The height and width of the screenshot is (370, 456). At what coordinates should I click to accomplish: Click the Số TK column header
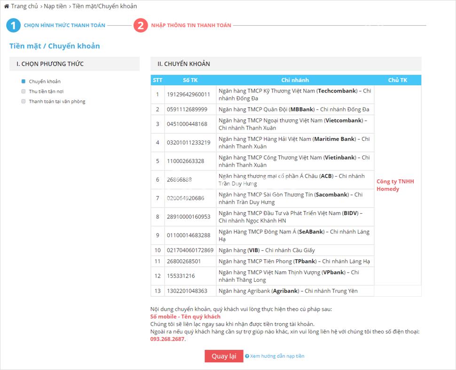tap(190, 80)
